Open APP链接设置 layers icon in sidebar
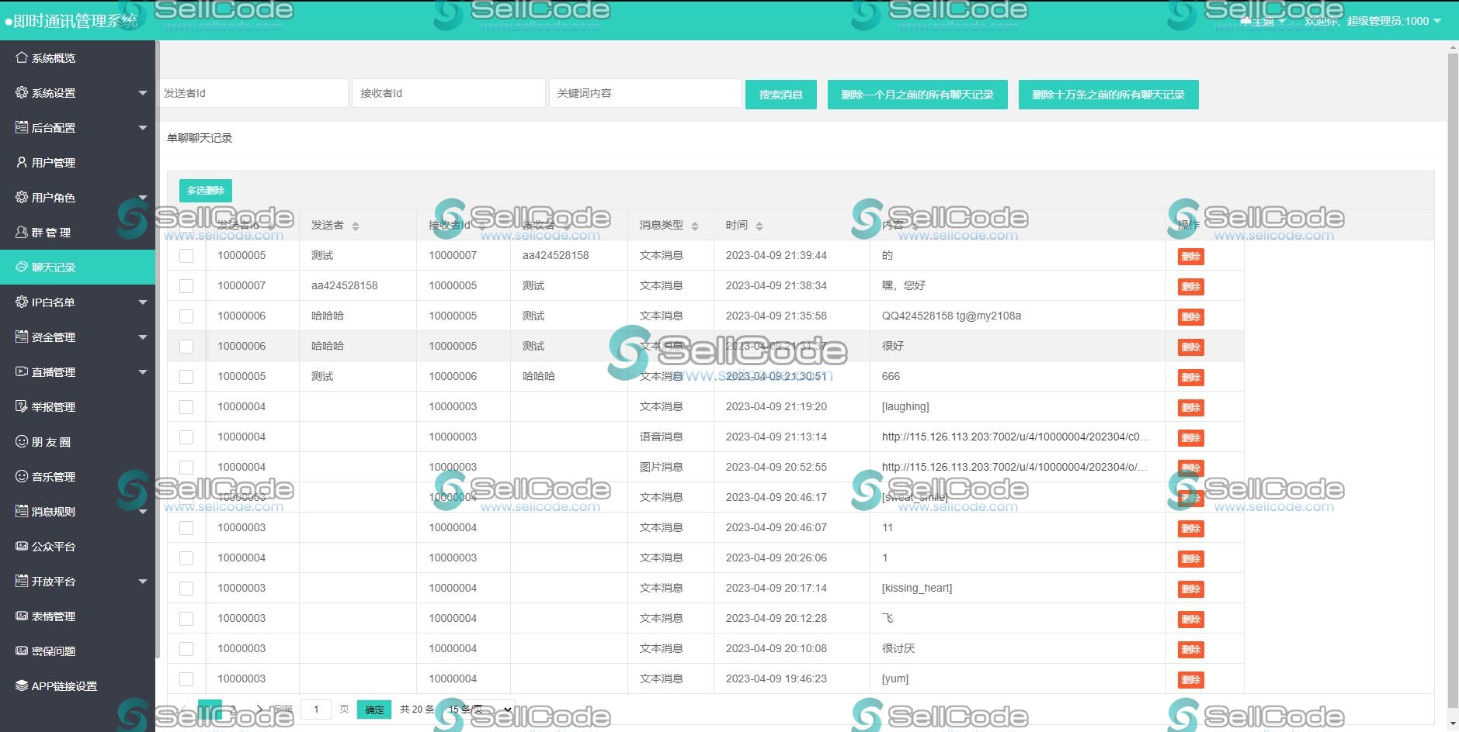This screenshot has height=732, width=1459. (x=22, y=685)
